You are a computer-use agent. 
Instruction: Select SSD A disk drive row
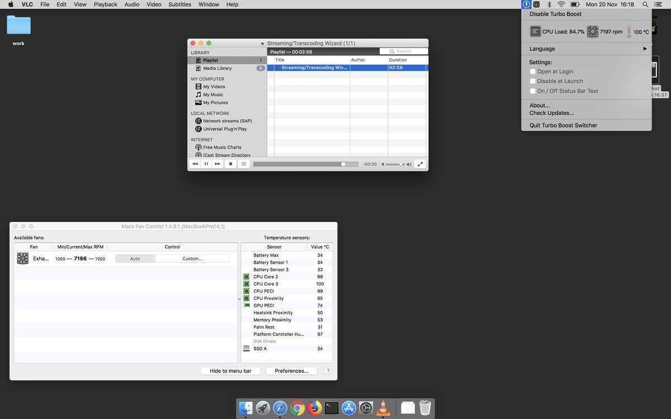(286, 349)
